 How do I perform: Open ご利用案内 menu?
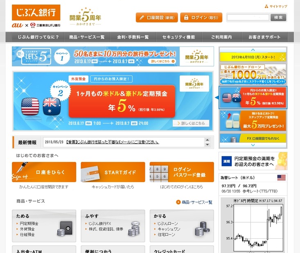[x=222, y=37]
